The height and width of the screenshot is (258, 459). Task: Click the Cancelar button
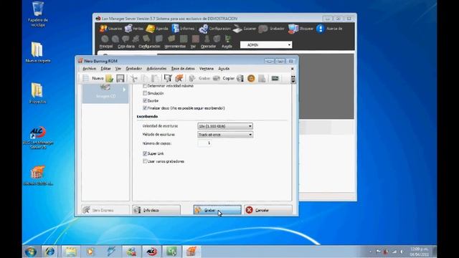tap(268, 210)
